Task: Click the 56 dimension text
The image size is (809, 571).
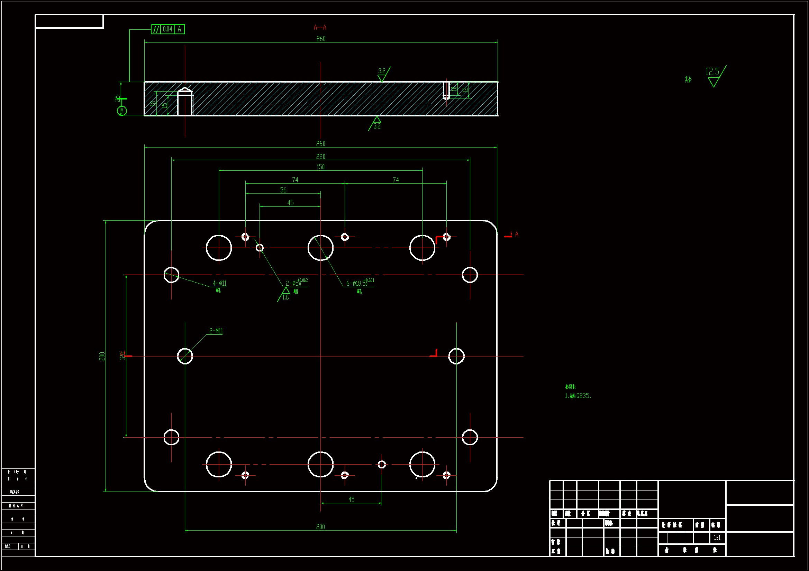Action: pos(283,190)
